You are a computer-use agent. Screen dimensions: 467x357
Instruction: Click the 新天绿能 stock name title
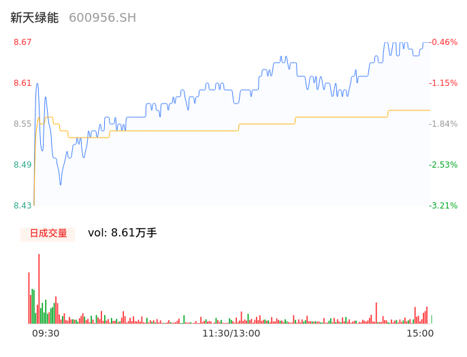tap(35, 18)
